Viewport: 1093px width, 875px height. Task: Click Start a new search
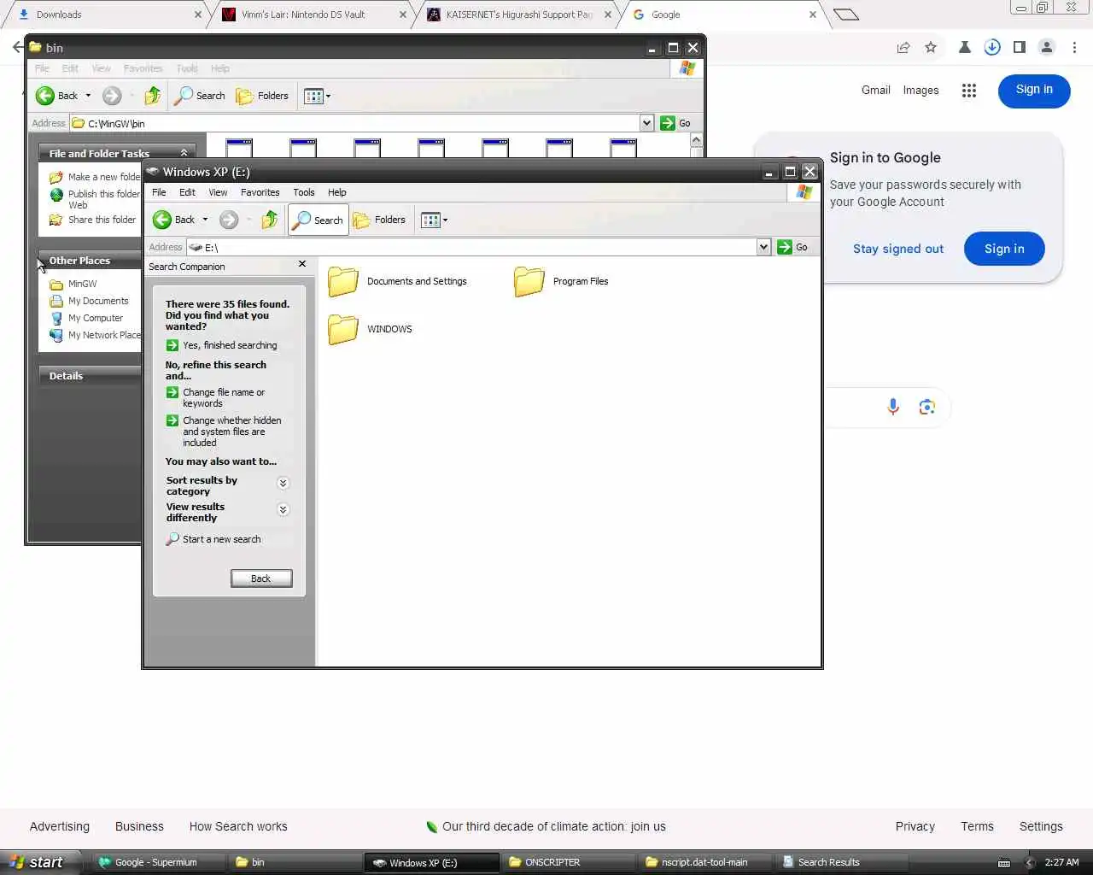tap(213, 539)
